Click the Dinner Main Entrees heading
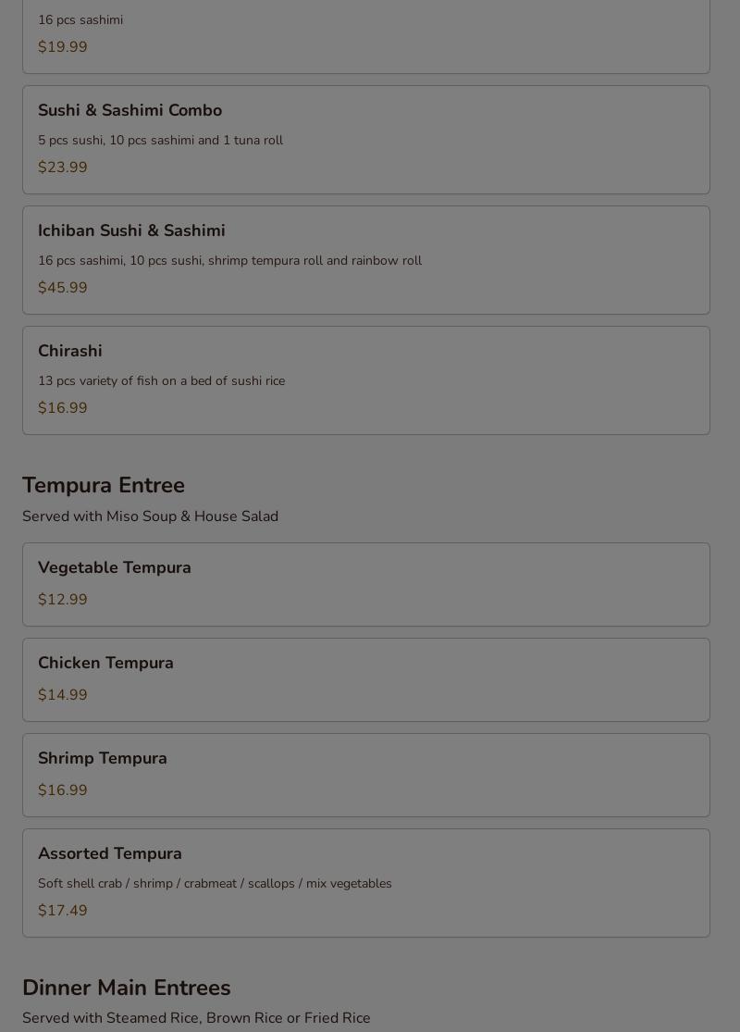This screenshot has height=1032, width=740. pos(127,988)
